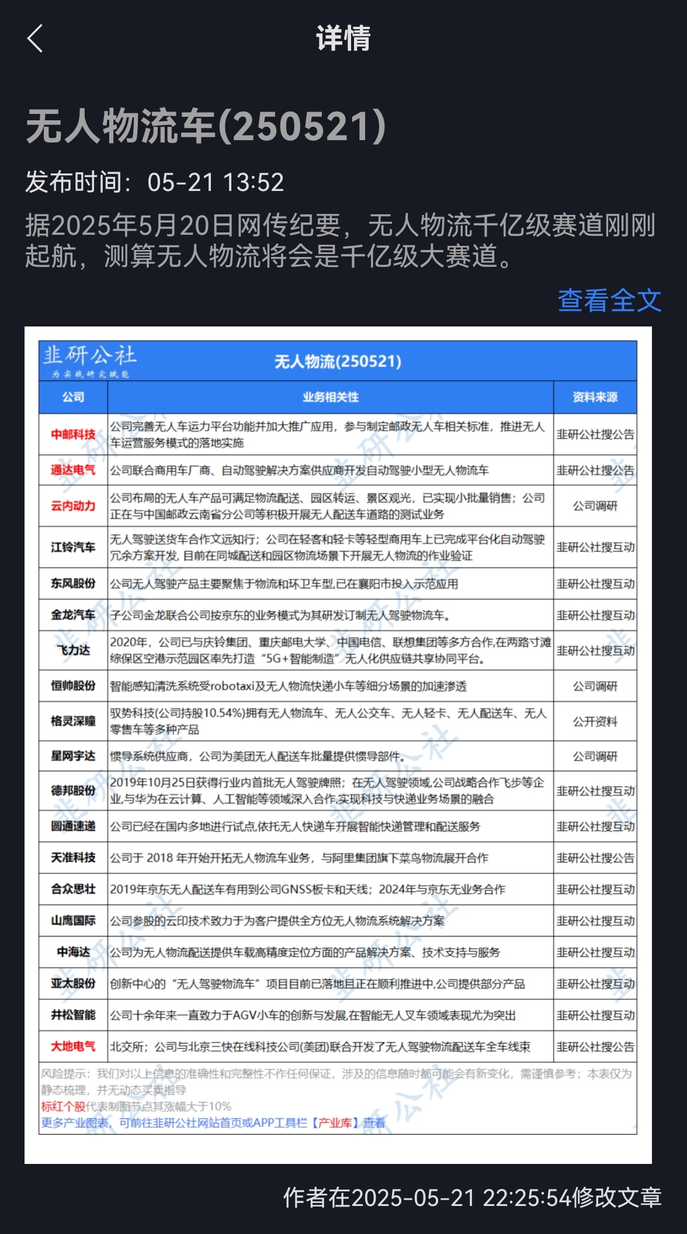Image resolution: width=687 pixels, height=1234 pixels.
Task: Tap the 金龙汽车 business description text
Action: (280, 616)
